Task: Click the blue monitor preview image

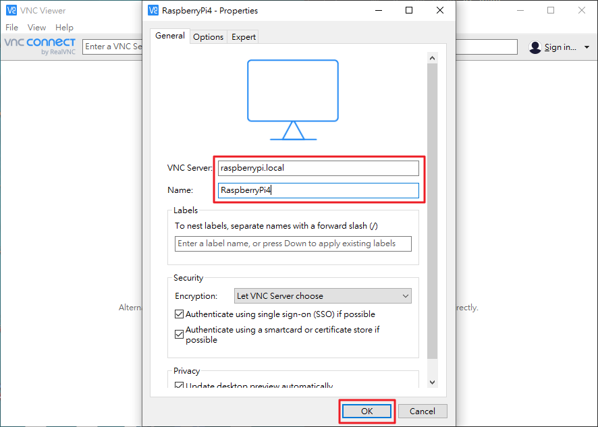Action: [293, 100]
